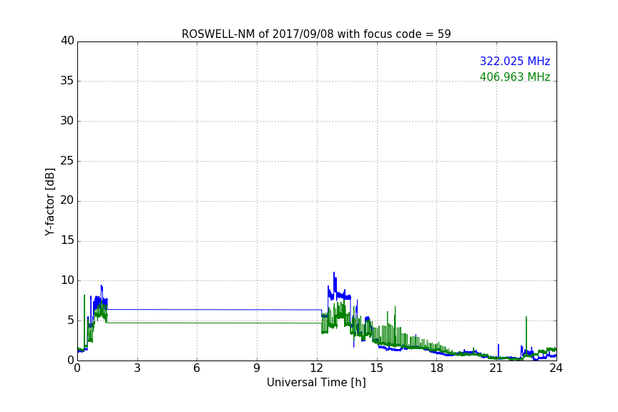
Task: Click the y-axis tick label 5
Action: tap(71, 320)
